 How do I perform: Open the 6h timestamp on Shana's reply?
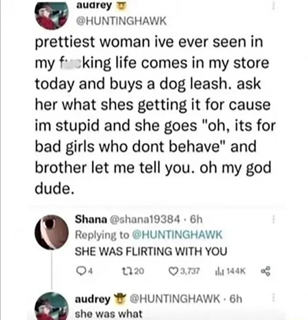point(196,220)
